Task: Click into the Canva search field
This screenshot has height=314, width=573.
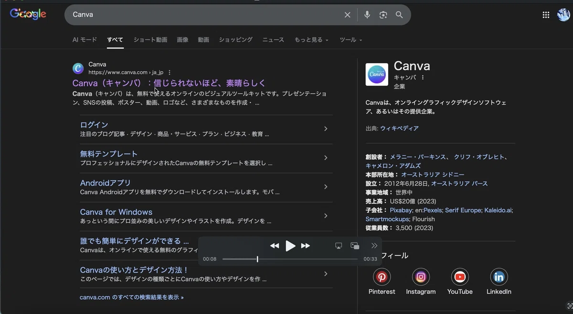Action: [x=205, y=15]
